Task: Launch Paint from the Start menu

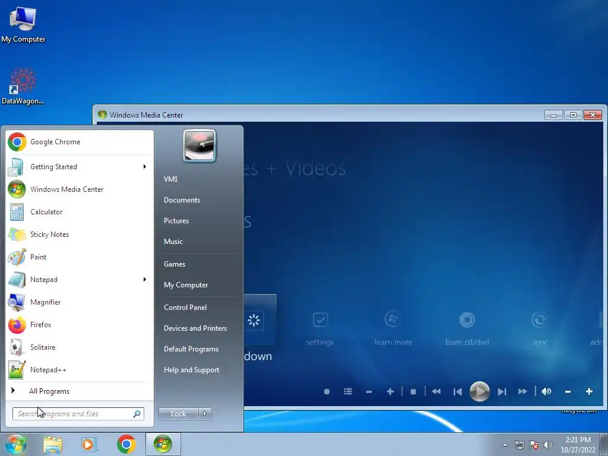Action: pyautogui.click(x=80, y=256)
